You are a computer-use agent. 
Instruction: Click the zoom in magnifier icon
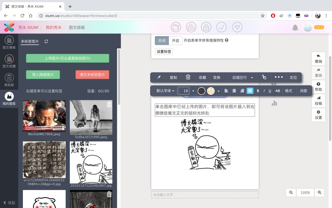(319, 193)
